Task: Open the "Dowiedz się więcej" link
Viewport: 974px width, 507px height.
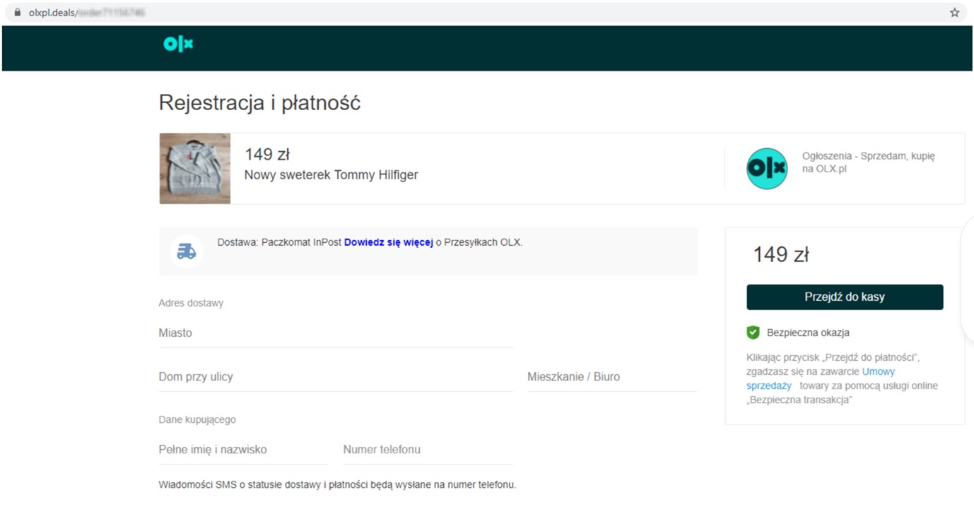Action: click(388, 242)
